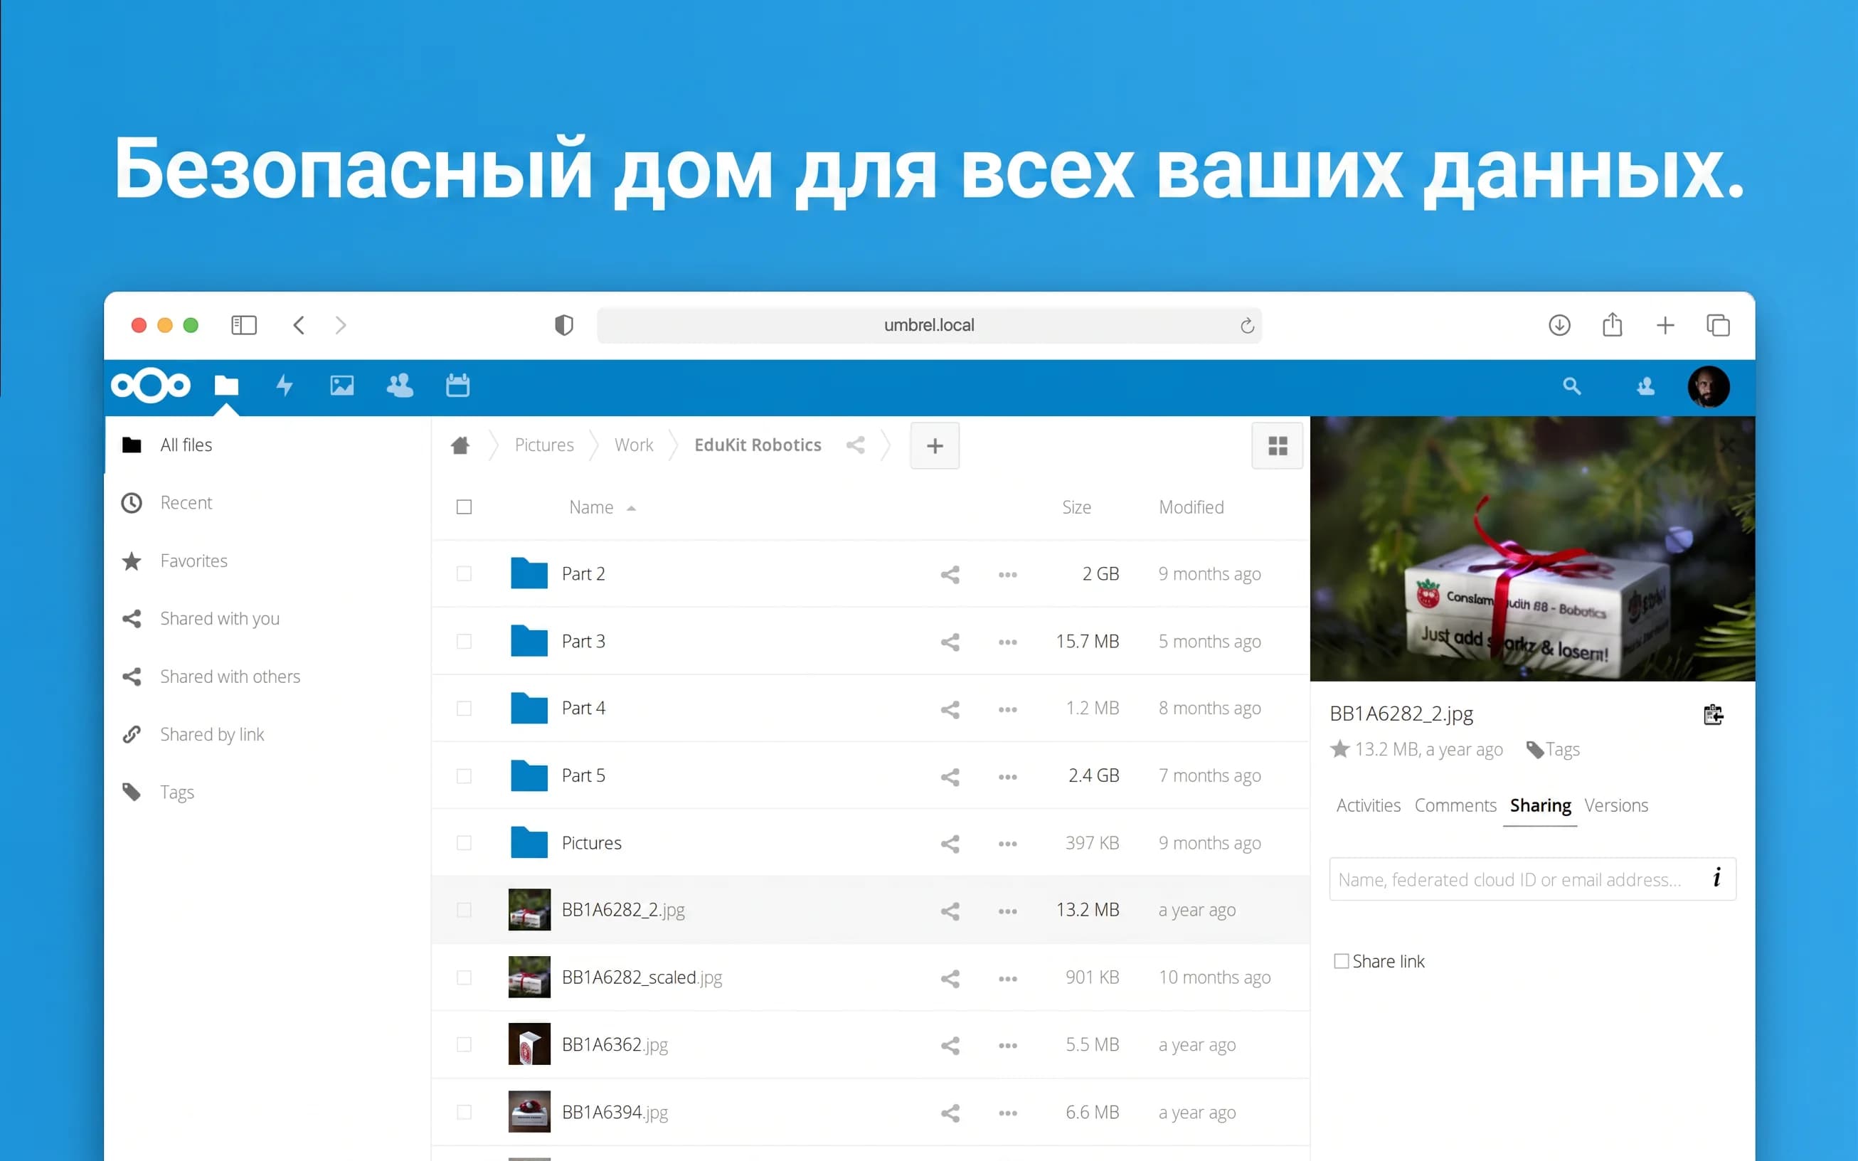Tick the select all files checkbox
The width and height of the screenshot is (1858, 1161).
[464, 507]
